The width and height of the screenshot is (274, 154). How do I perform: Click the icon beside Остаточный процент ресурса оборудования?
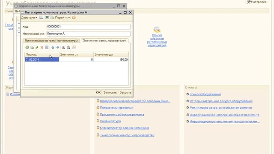pyautogui.click(x=188, y=101)
